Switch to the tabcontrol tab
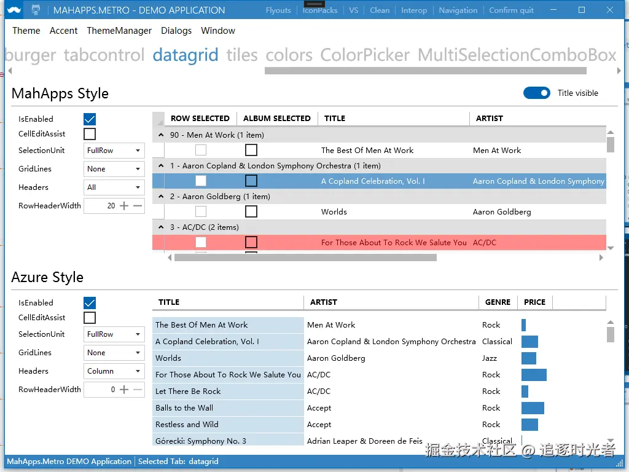 click(x=104, y=55)
